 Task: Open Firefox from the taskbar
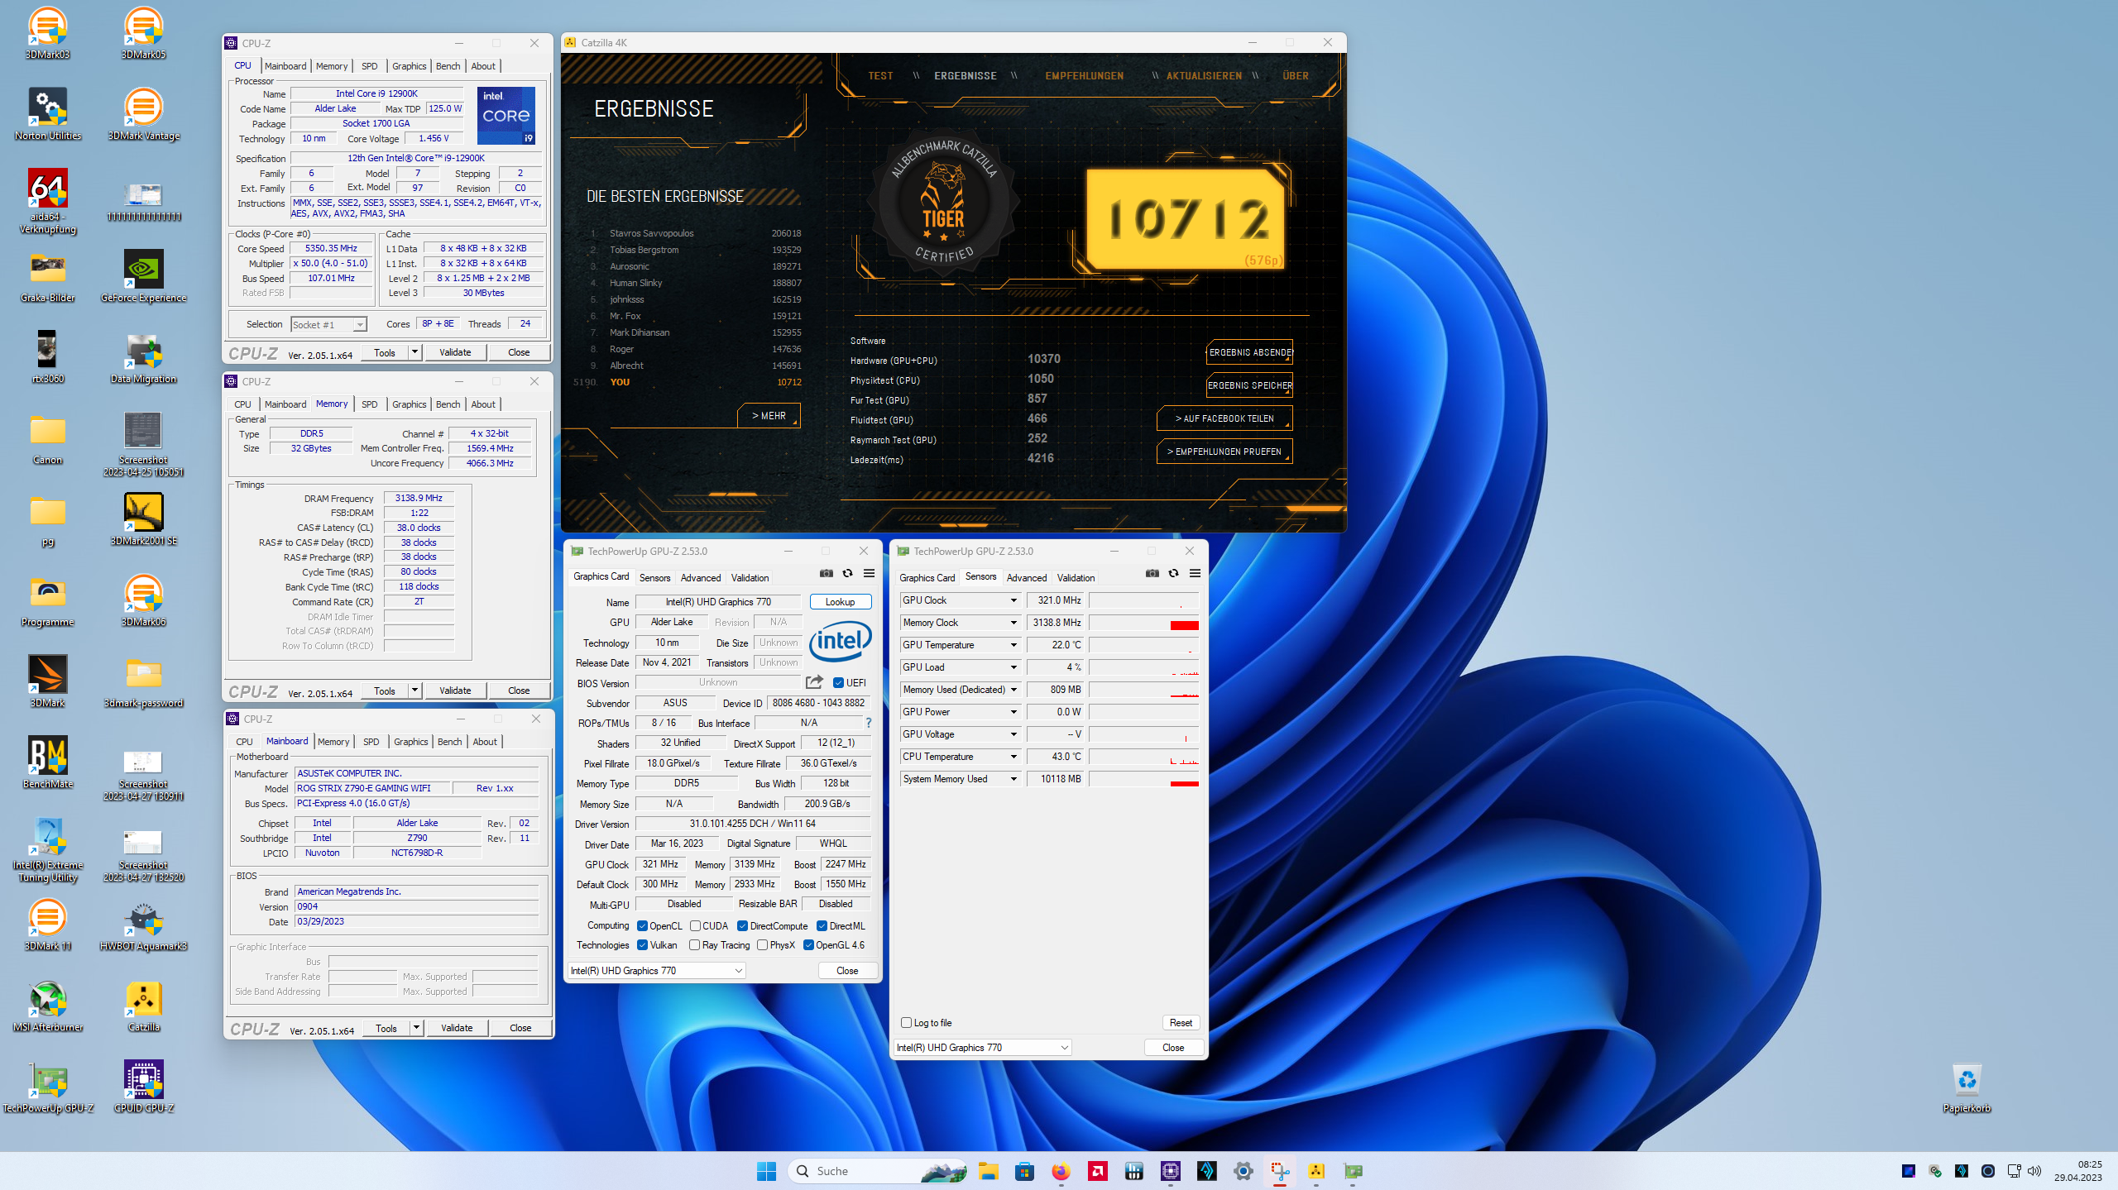[1061, 1171]
